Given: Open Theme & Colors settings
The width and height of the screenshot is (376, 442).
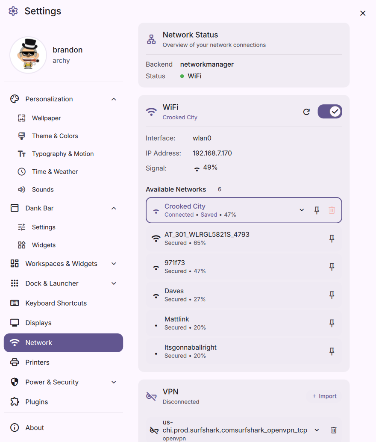Looking at the screenshot, I should [55, 136].
